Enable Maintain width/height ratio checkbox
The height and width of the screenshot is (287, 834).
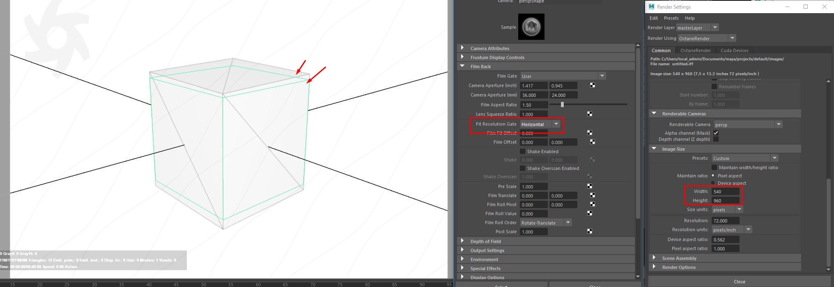pyautogui.click(x=714, y=167)
